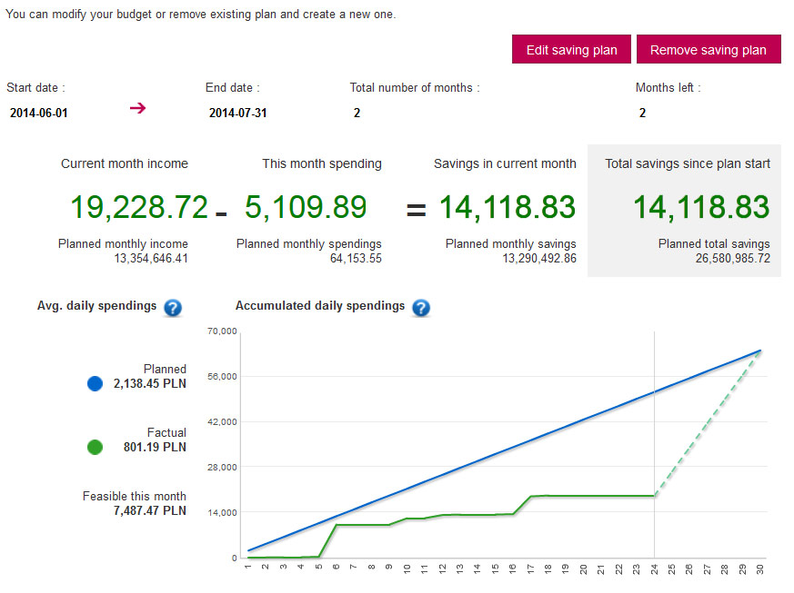Click the 70,000 label on the y-axis
The image size is (794, 593).
pyautogui.click(x=222, y=331)
